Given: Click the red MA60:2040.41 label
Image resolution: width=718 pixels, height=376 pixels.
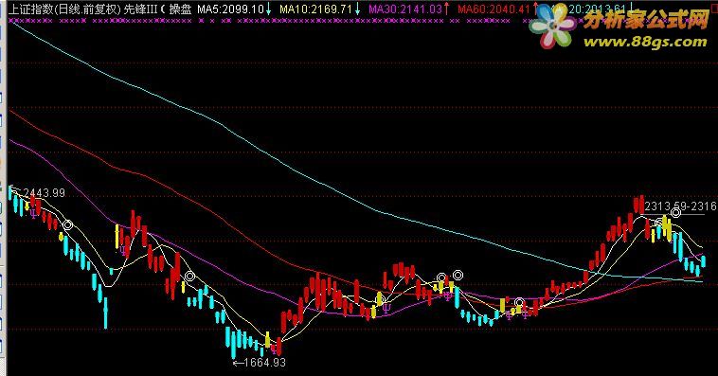Looking at the screenshot, I should 494,9.
